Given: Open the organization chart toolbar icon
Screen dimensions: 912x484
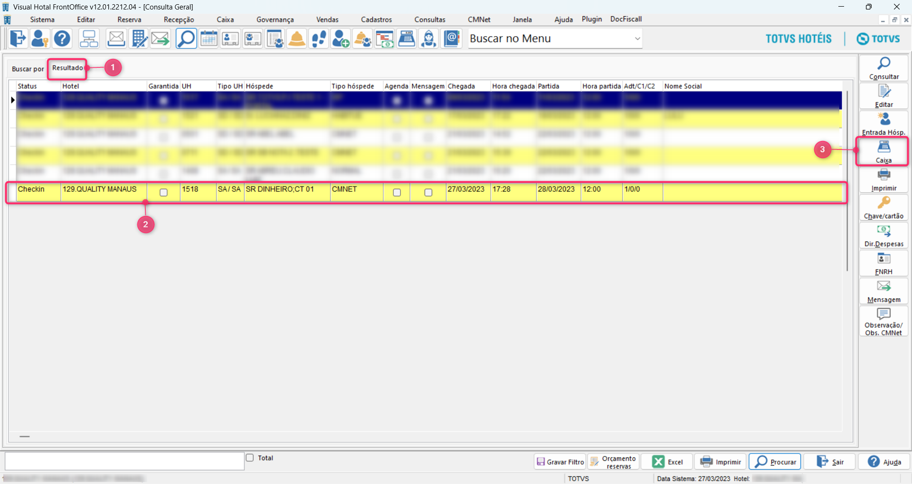Looking at the screenshot, I should click(x=89, y=38).
